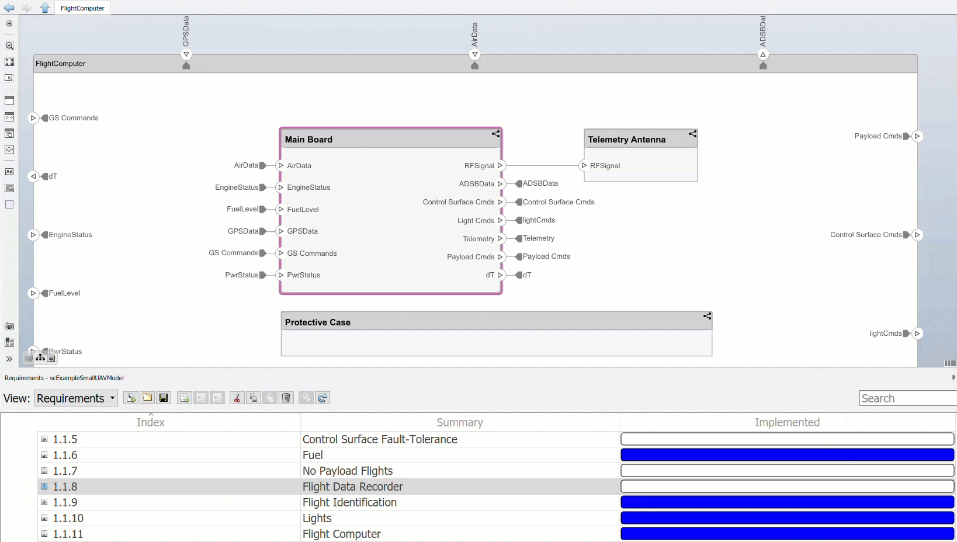Click inside the Search requirements field

click(x=907, y=398)
